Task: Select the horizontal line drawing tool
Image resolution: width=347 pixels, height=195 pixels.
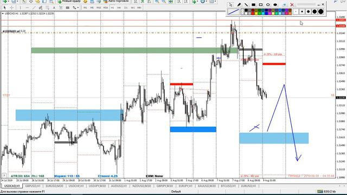Action: pyautogui.click(x=27, y=8)
